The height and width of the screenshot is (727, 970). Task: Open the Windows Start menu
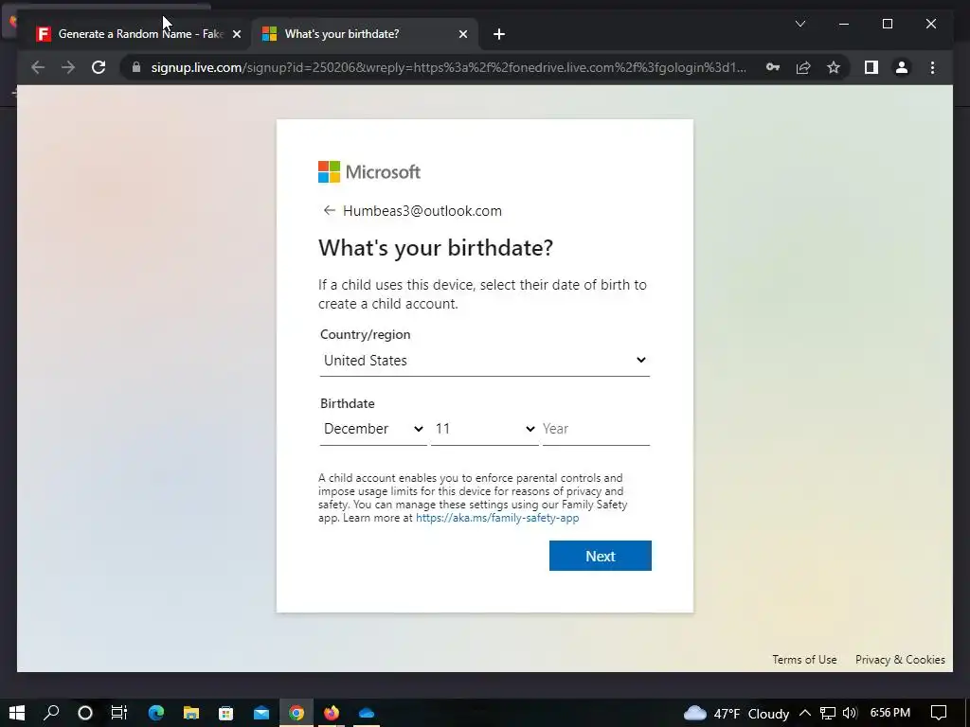tap(17, 713)
